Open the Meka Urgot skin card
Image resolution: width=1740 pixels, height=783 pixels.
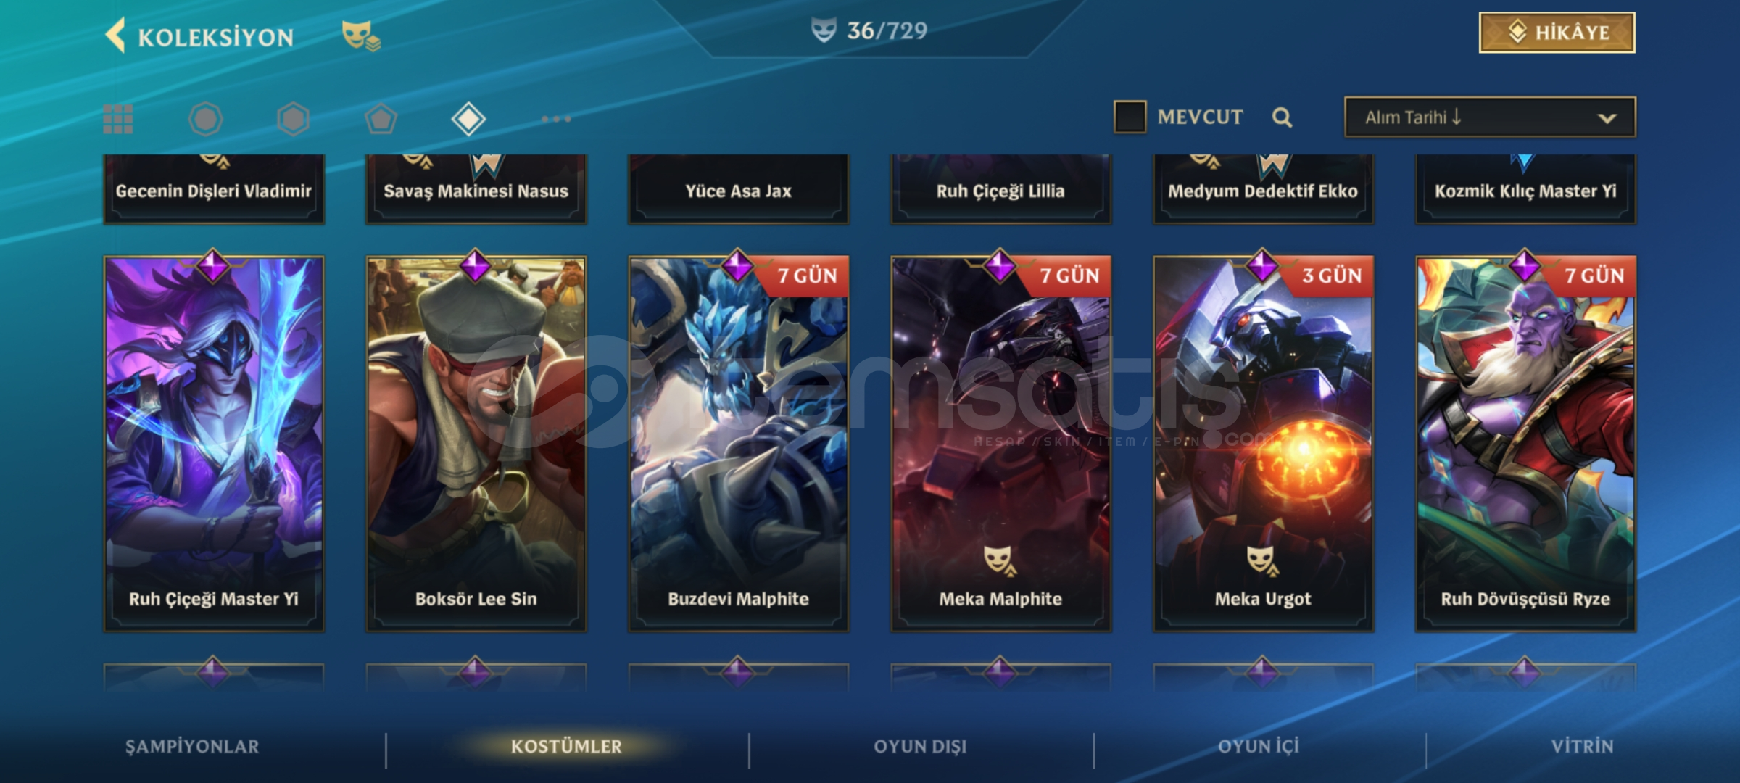[x=1263, y=444]
